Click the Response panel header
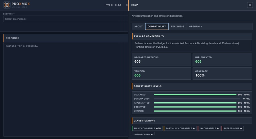256x139 pixels. click(x=66, y=38)
